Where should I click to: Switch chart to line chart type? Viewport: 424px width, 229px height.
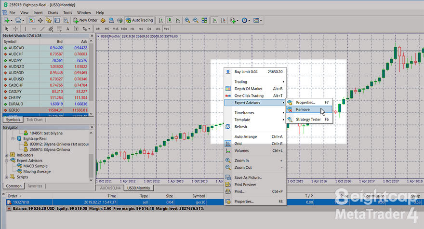pos(178,20)
